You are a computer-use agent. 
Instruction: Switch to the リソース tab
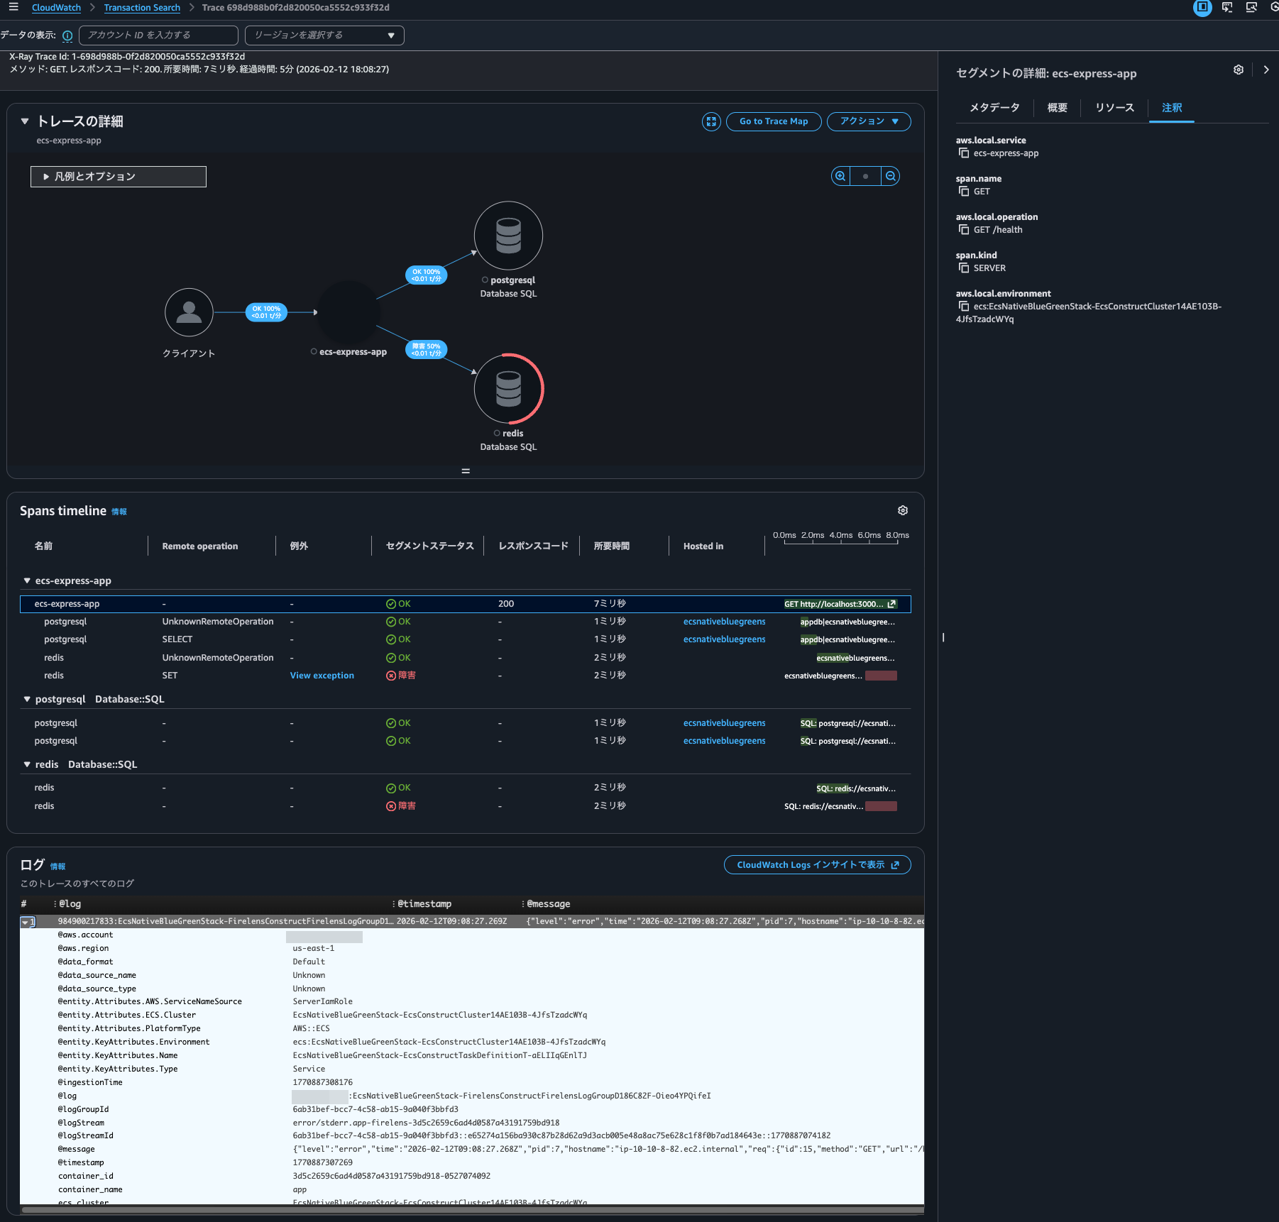1114,108
